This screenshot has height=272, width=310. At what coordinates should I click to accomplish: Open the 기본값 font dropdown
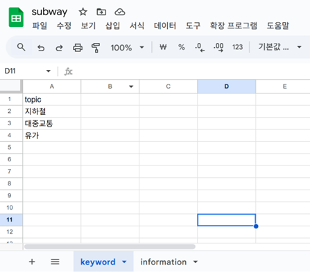[x=279, y=47]
